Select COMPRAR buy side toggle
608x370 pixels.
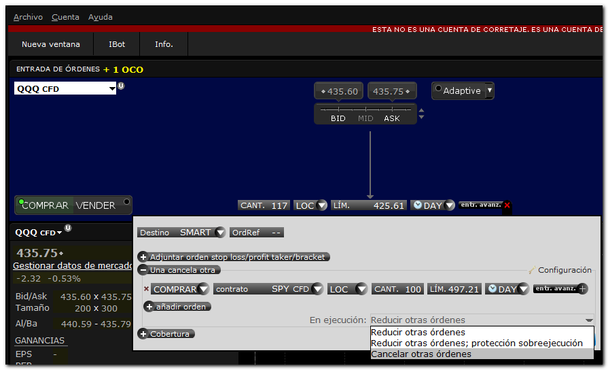click(x=45, y=205)
